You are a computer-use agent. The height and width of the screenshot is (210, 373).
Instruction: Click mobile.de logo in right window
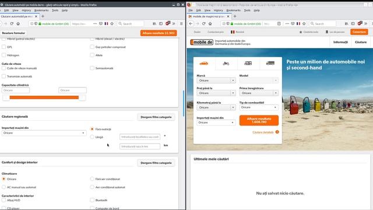[202, 42]
